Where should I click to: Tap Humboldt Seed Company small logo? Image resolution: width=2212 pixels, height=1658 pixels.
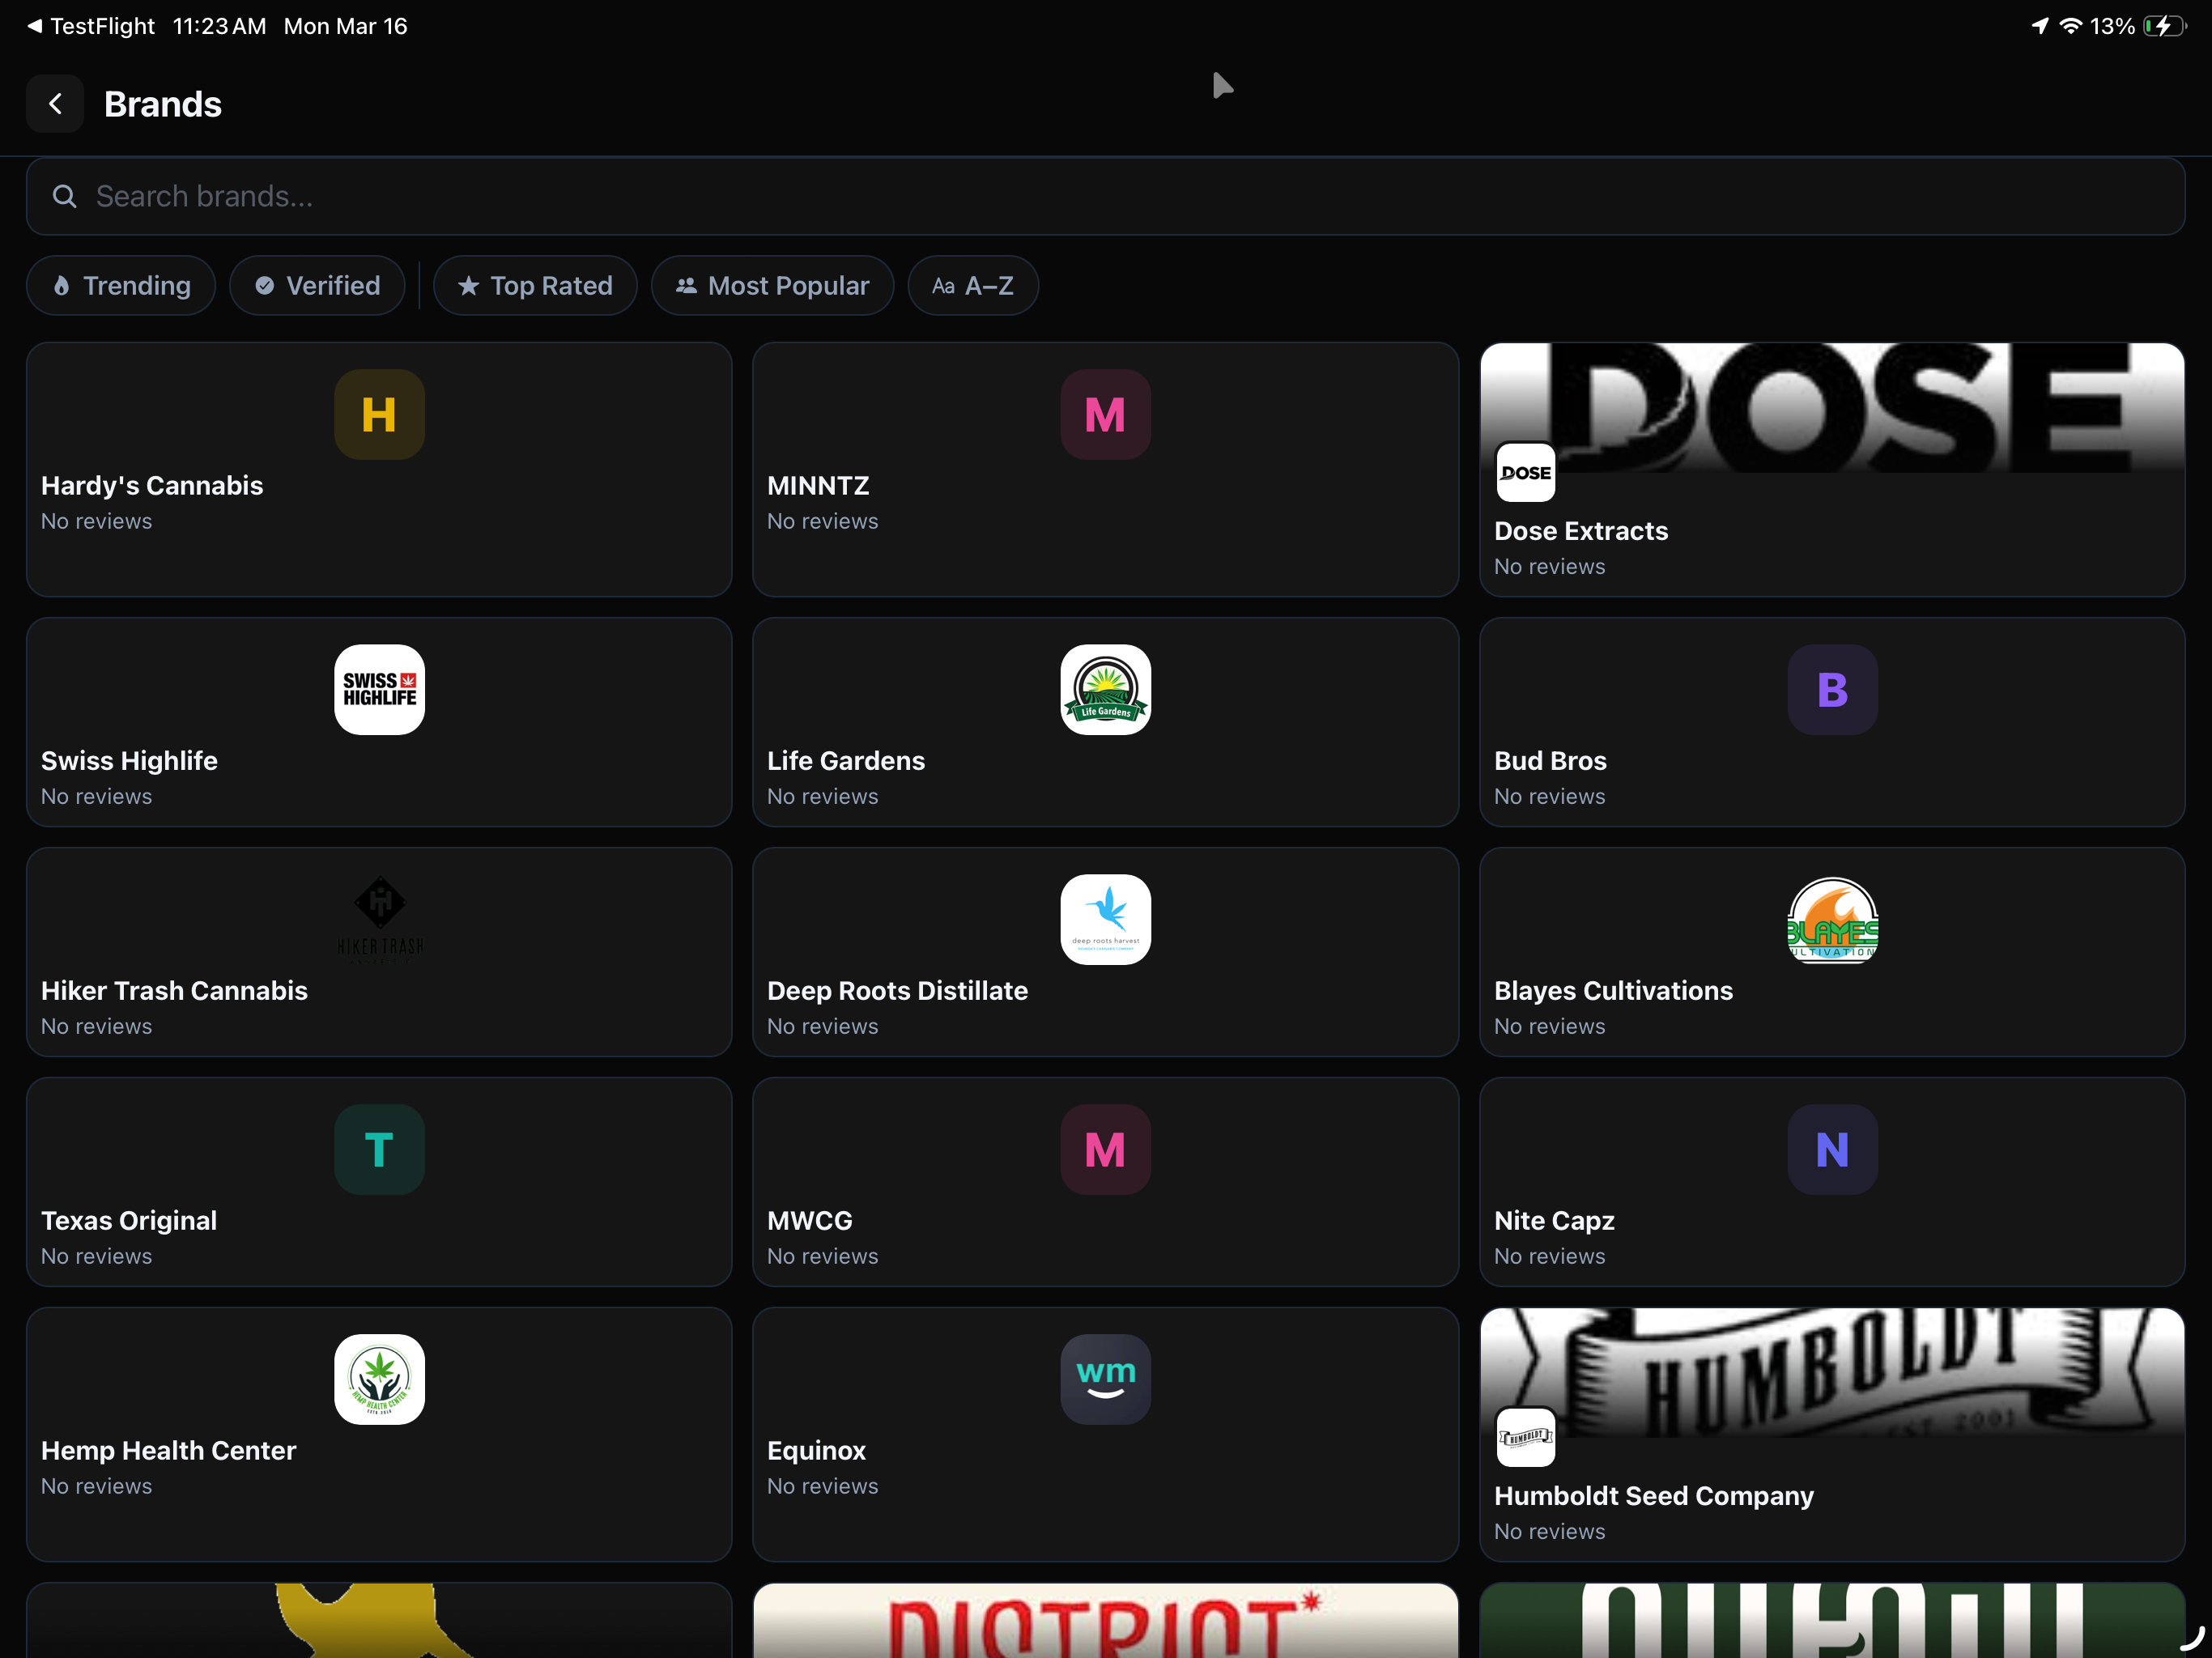click(x=1525, y=1438)
